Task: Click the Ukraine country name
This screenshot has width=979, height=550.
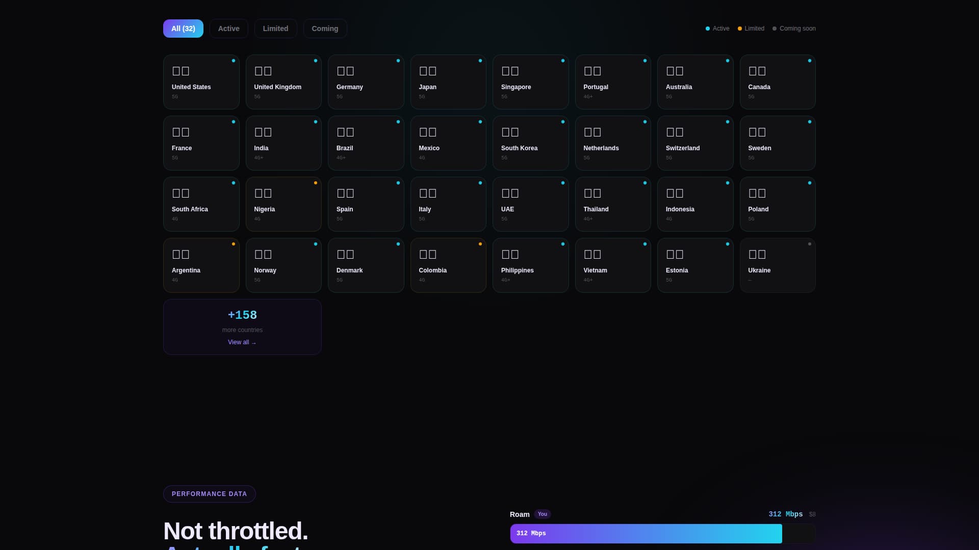Action: point(759,270)
